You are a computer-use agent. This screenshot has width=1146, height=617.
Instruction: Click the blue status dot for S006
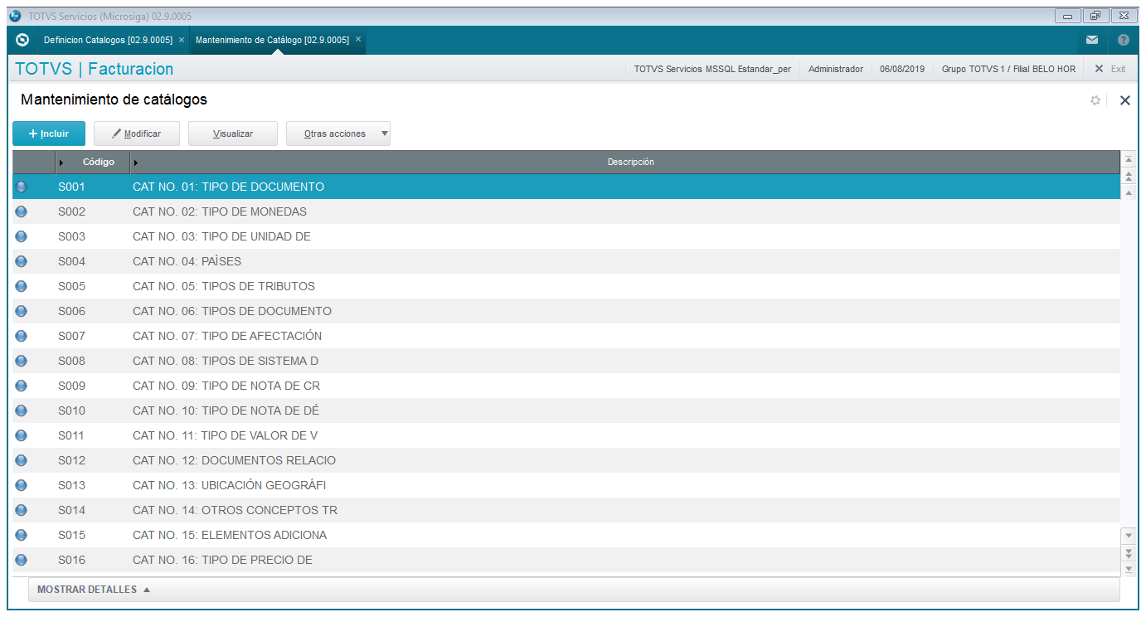22,311
